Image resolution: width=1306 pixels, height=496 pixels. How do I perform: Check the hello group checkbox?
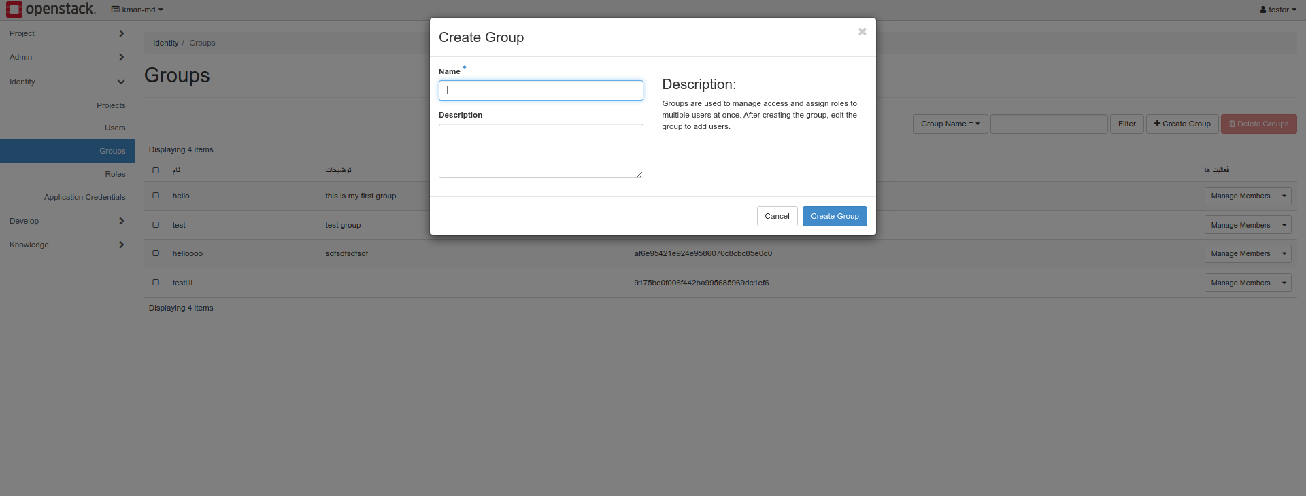click(x=156, y=196)
